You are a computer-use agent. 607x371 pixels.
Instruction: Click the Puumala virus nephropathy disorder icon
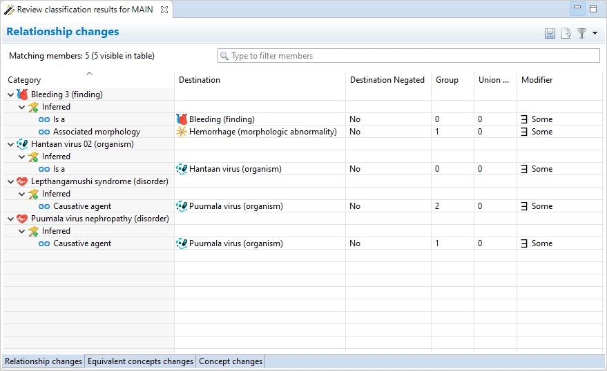click(x=22, y=219)
